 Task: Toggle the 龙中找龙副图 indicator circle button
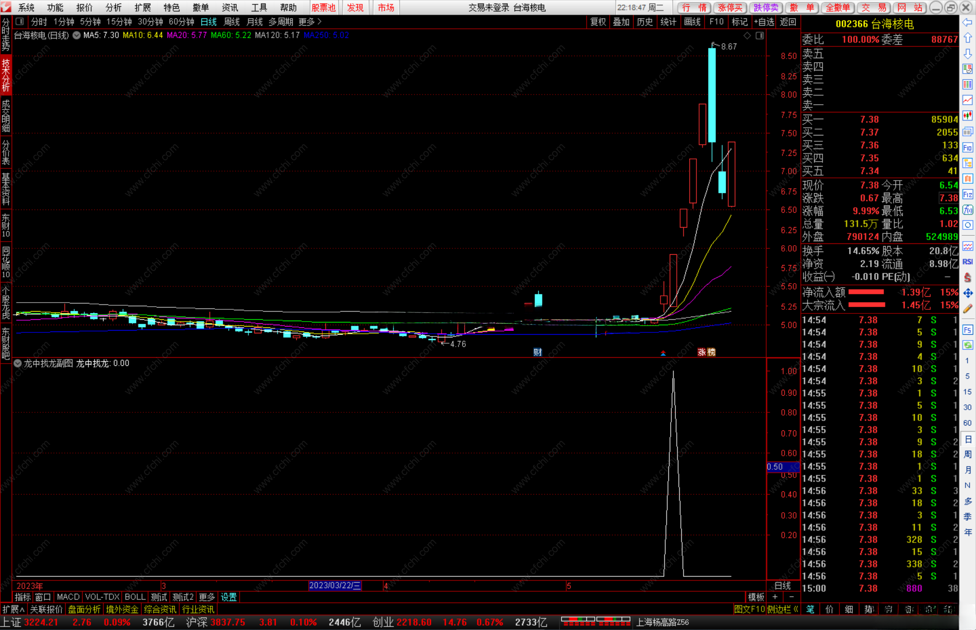click(18, 364)
